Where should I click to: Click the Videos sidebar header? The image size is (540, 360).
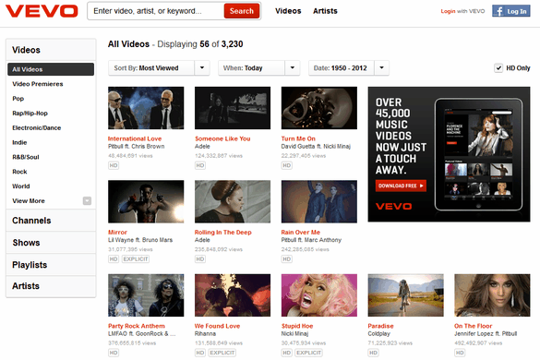click(51, 50)
